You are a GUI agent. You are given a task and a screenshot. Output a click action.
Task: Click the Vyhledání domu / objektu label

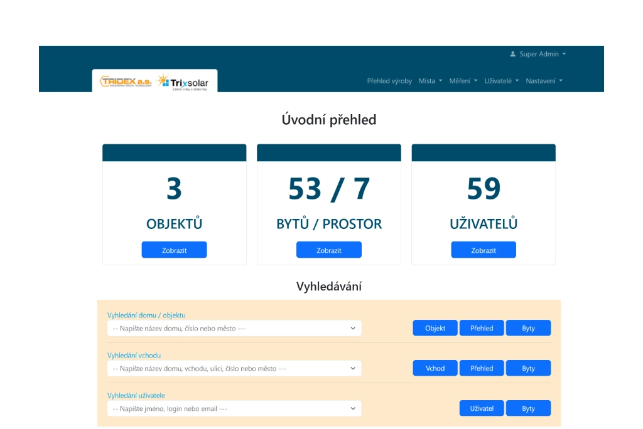tap(146, 315)
